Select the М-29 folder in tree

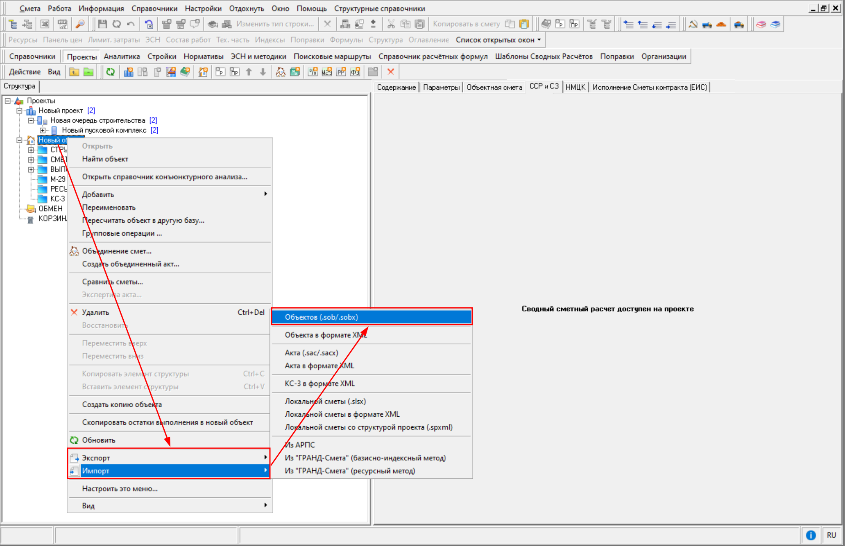tap(58, 179)
